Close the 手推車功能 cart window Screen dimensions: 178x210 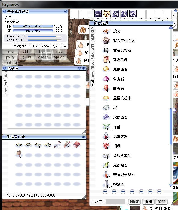pos(84,137)
